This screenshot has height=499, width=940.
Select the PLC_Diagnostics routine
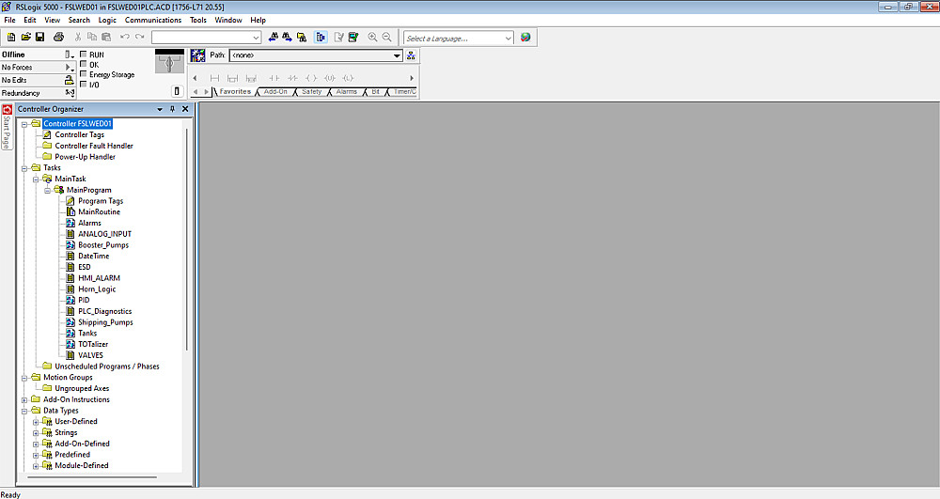click(x=105, y=311)
